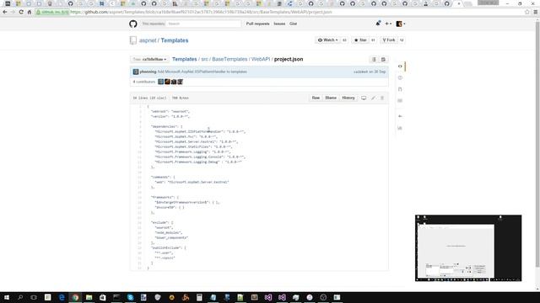Open the stargazers count next to Star
This screenshot has height=303, width=540.
[x=373, y=40]
